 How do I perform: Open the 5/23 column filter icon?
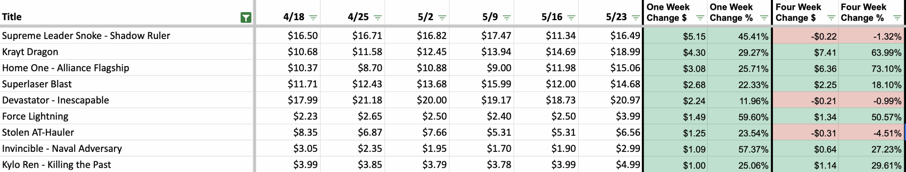point(636,17)
